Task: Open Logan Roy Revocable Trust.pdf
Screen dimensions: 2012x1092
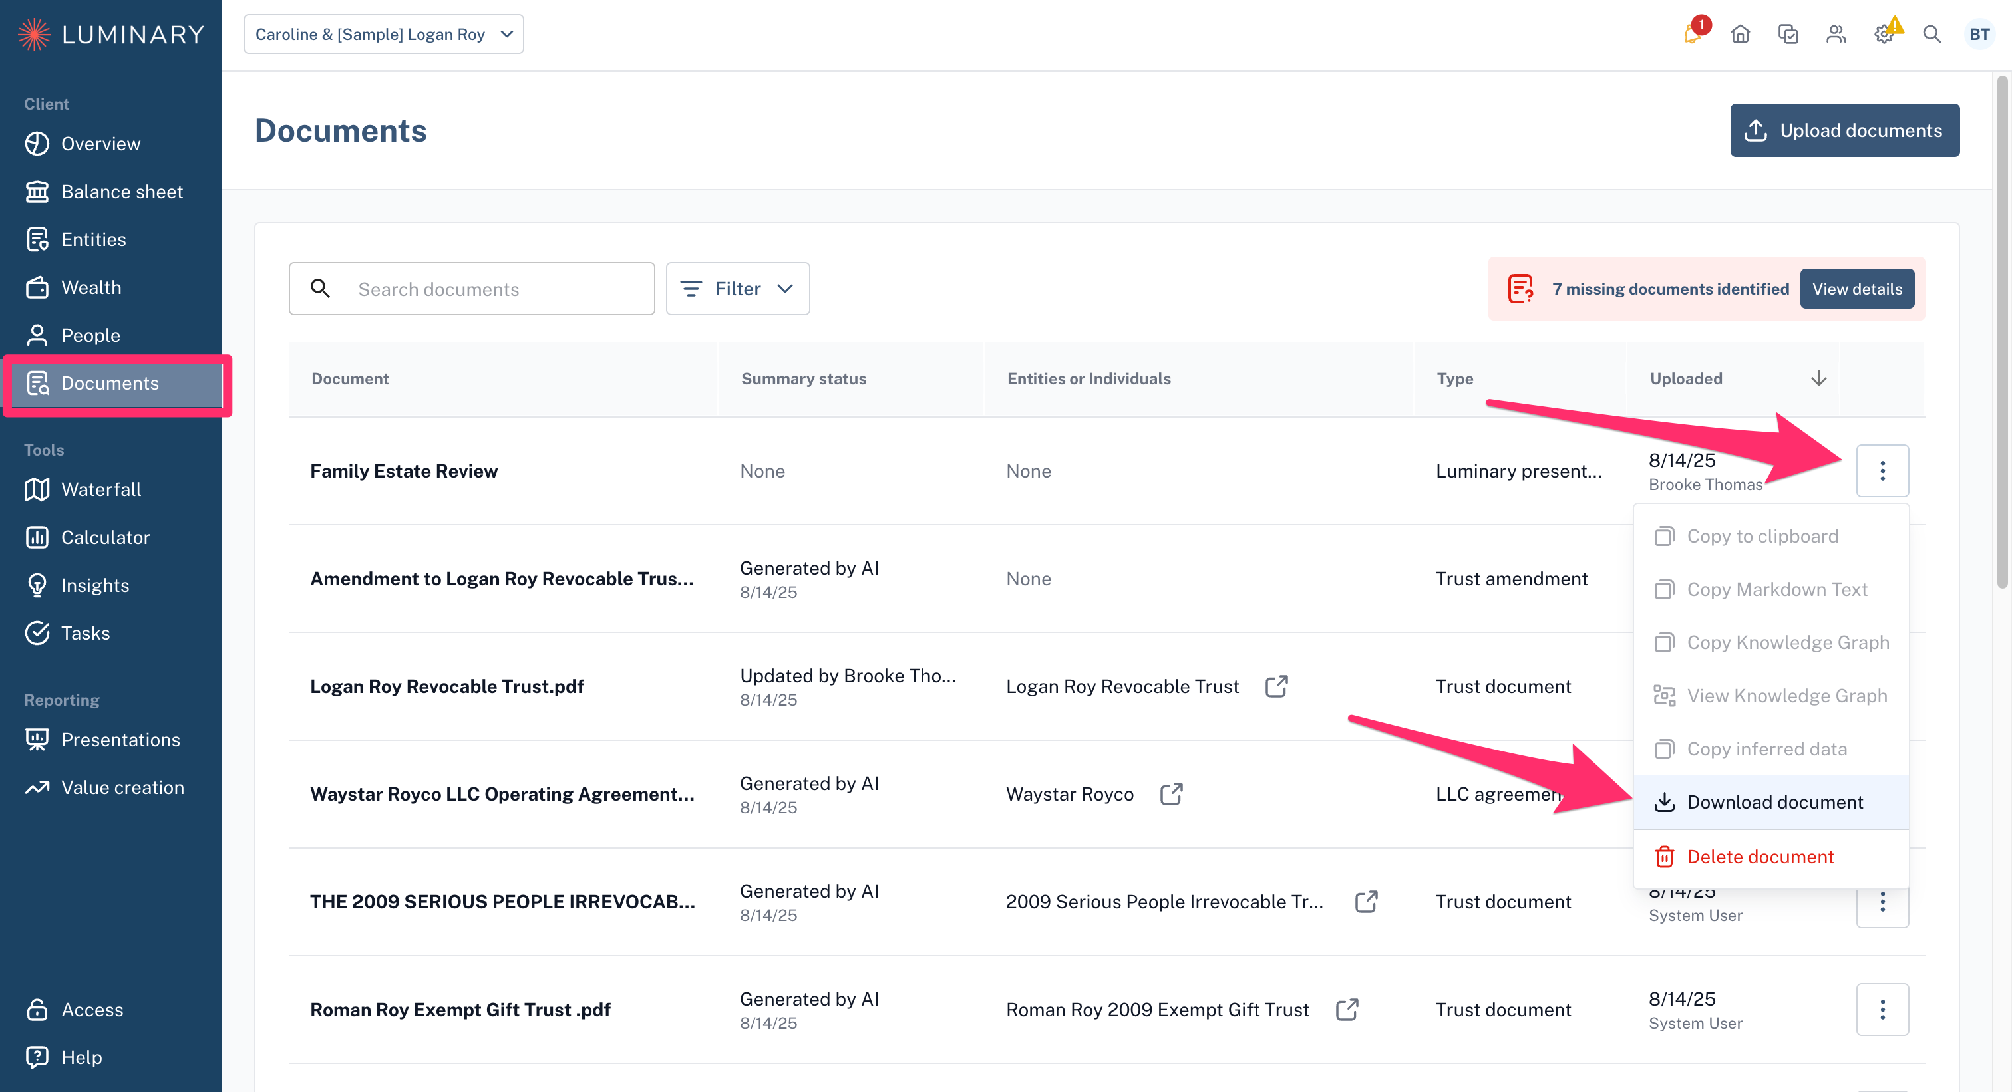Action: click(x=446, y=686)
